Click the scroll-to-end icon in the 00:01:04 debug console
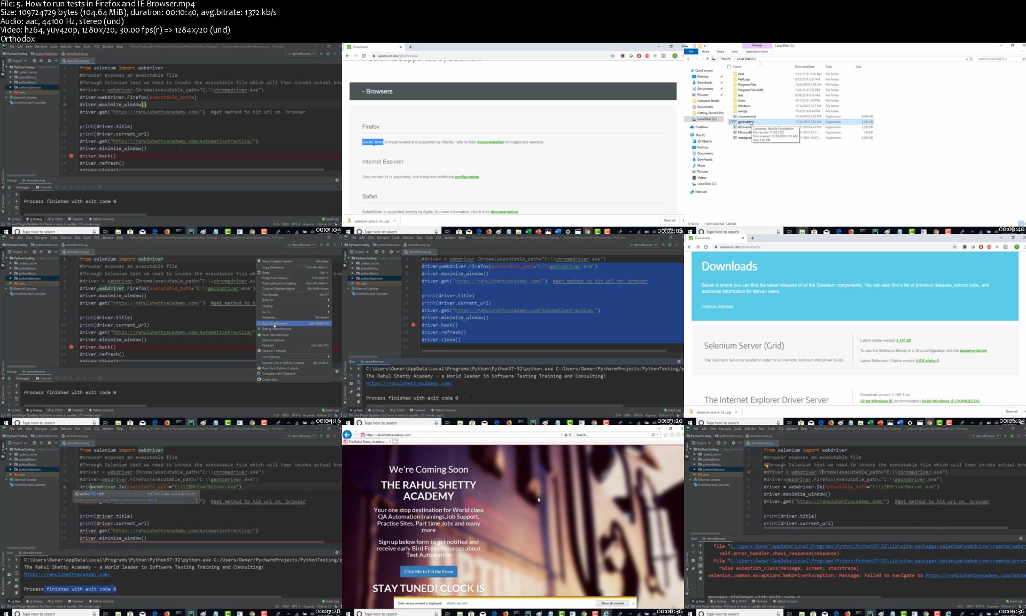This screenshot has height=616, width=1026. (16, 209)
